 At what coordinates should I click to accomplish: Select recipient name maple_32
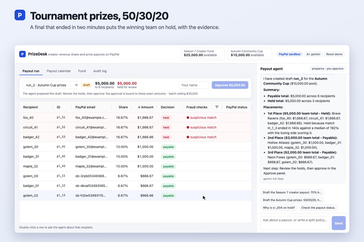[30, 166]
